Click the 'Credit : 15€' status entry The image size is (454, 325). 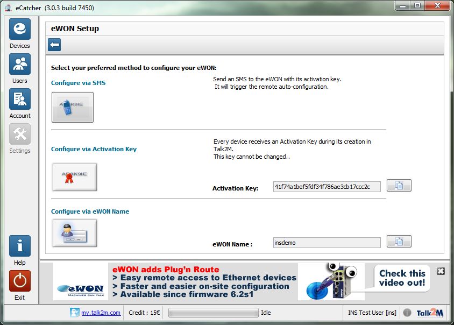point(144,313)
